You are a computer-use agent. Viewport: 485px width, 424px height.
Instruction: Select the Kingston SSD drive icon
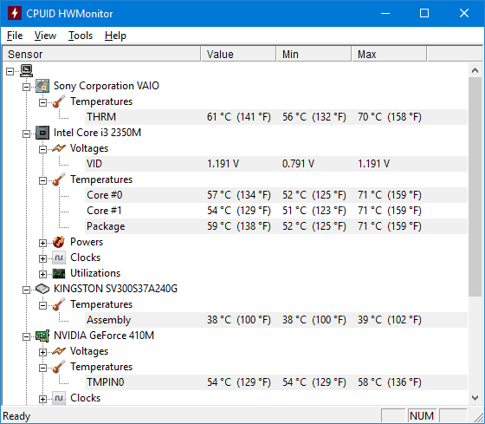pos(42,289)
